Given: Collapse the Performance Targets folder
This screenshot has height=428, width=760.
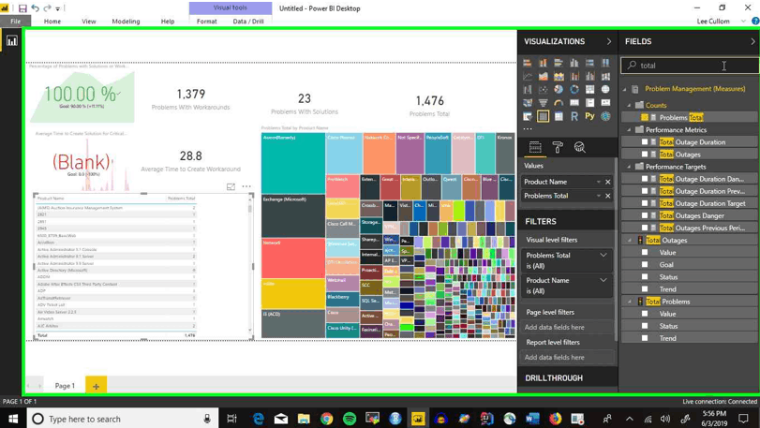Looking at the screenshot, I should tap(629, 167).
